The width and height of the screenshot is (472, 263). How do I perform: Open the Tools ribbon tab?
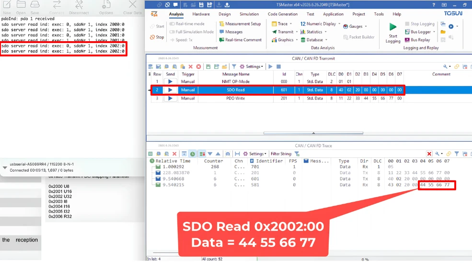tap(379, 14)
